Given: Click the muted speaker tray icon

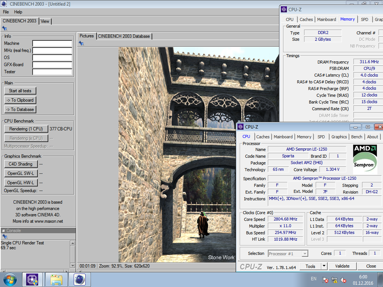Looking at the screenshot, I should [x=343, y=280].
